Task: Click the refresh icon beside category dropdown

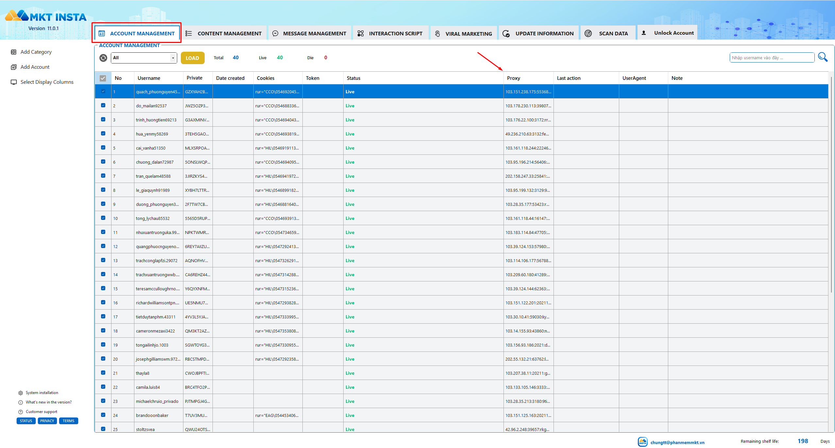Action: [x=103, y=58]
